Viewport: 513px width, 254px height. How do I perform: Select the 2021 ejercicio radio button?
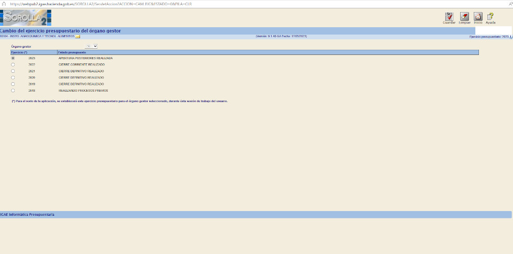13,71
